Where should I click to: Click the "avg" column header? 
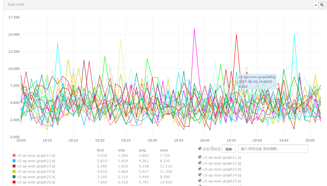tap(142, 150)
